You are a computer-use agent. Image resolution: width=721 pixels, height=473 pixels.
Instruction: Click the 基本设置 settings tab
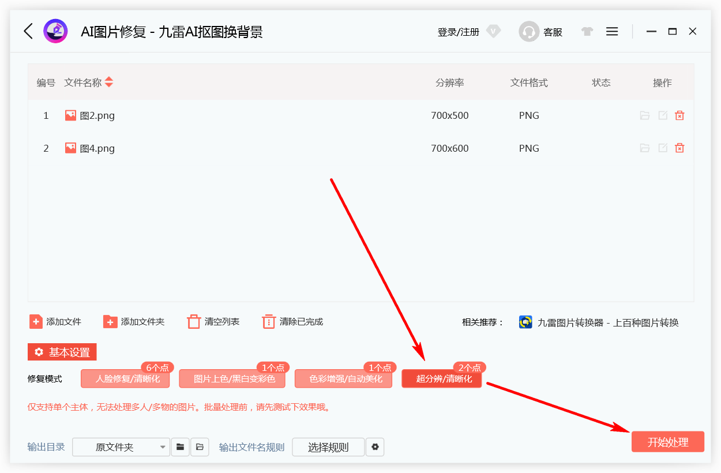[62, 352]
